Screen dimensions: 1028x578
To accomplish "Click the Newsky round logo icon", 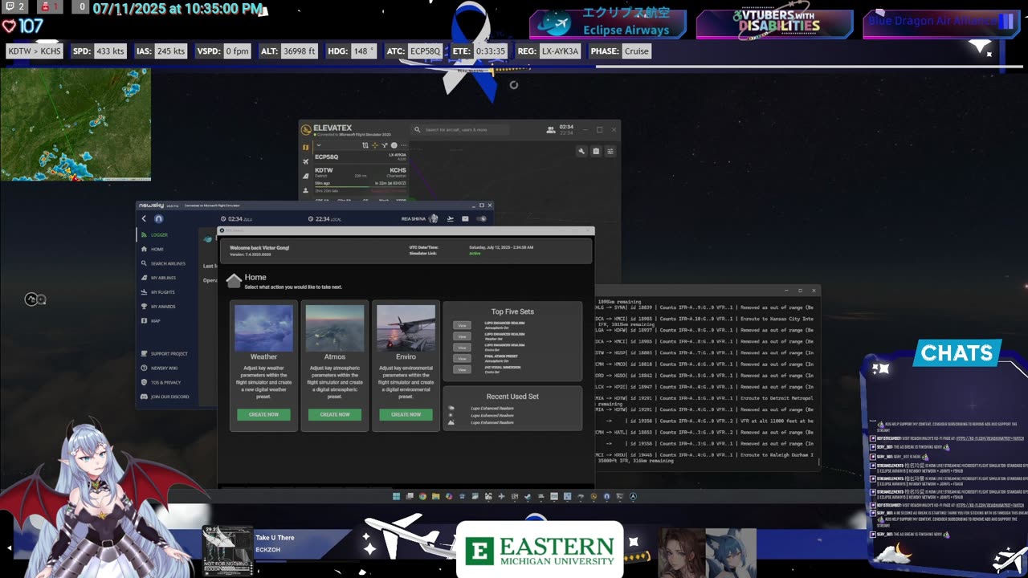I will click(158, 218).
